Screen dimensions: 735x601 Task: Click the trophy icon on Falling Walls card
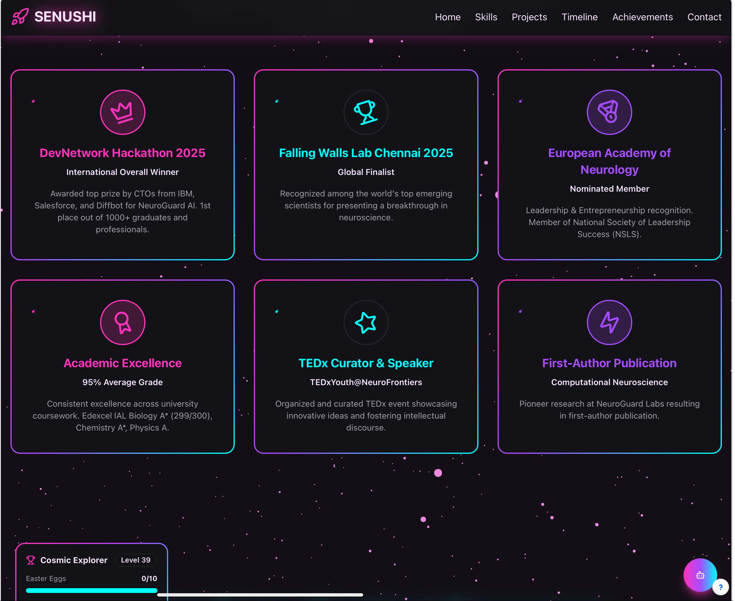(x=366, y=113)
